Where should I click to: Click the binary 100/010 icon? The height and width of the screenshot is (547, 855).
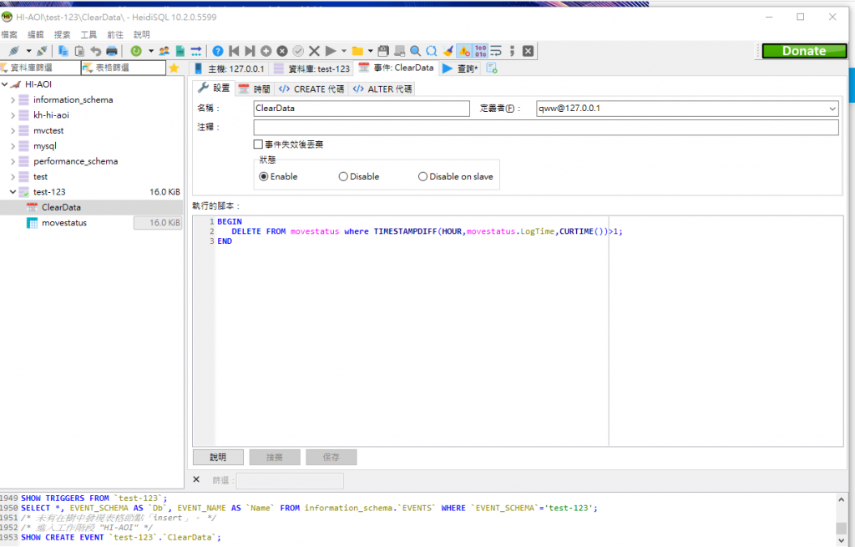480,51
